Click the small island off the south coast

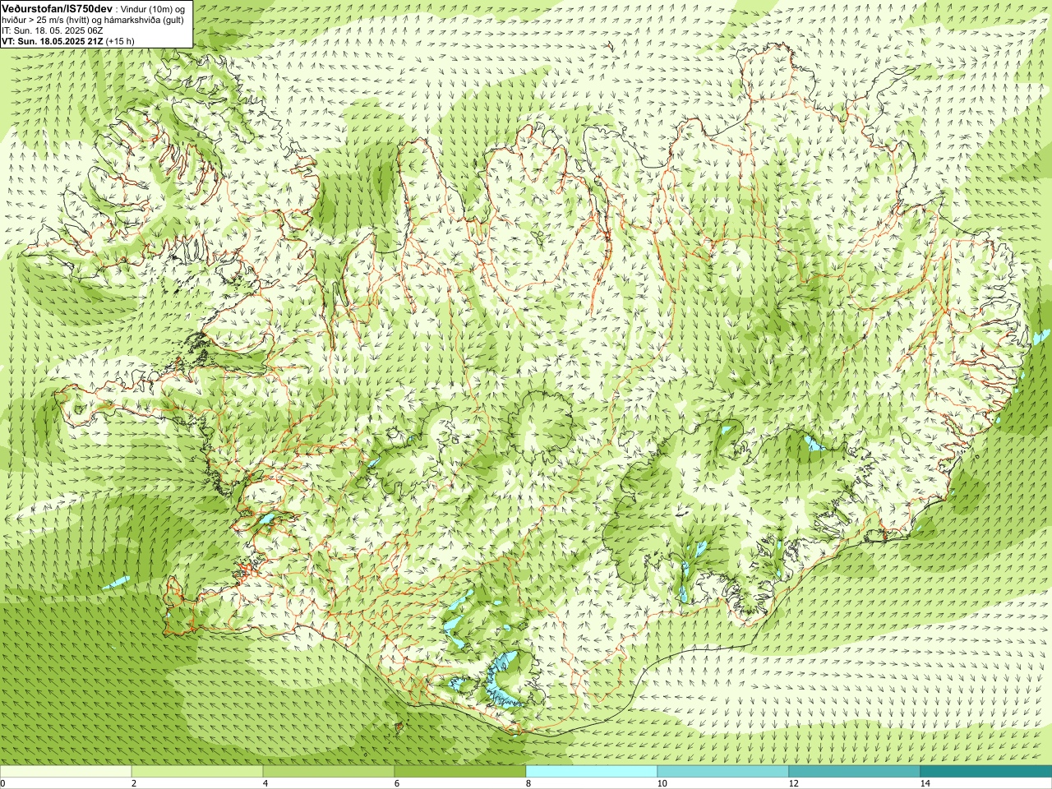click(399, 727)
